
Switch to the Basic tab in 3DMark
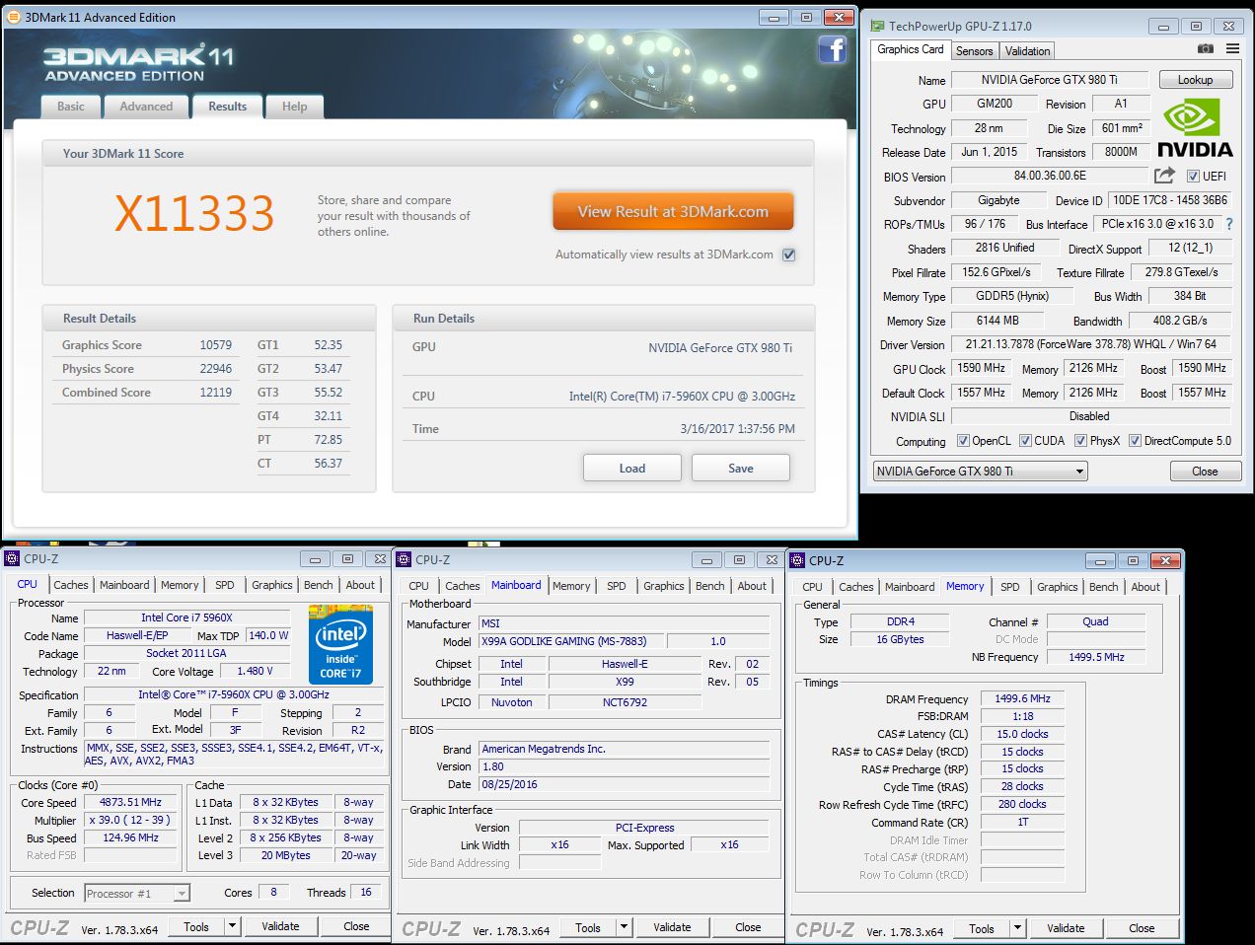pos(71,107)
